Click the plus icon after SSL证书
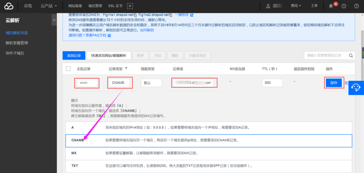 point(130,6)
